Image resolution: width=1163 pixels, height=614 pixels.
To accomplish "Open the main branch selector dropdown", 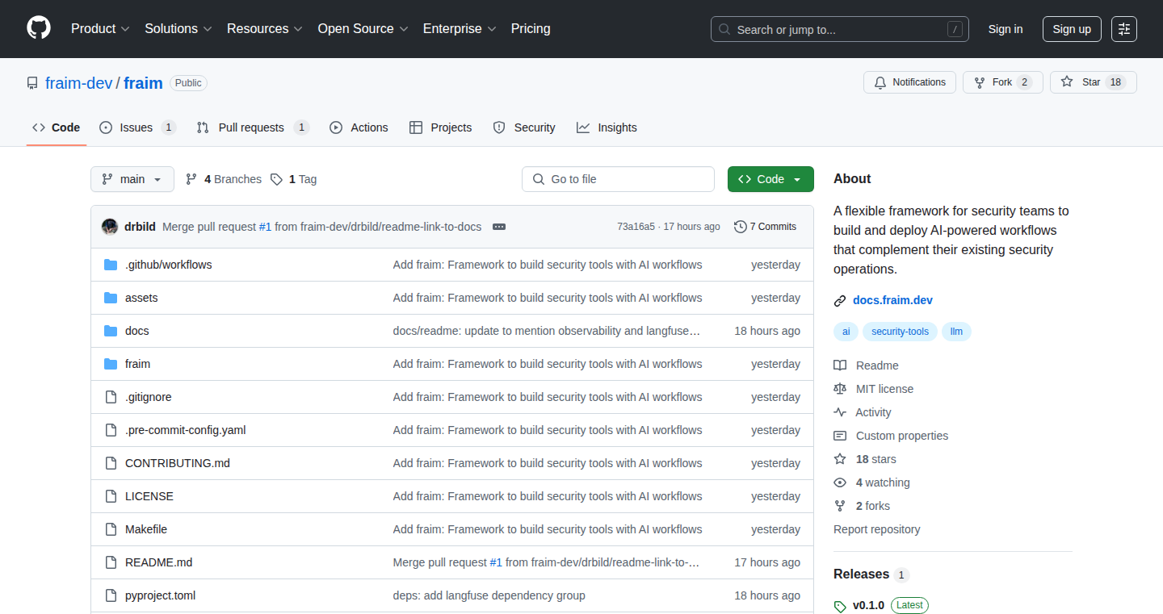I will [132, 179].
